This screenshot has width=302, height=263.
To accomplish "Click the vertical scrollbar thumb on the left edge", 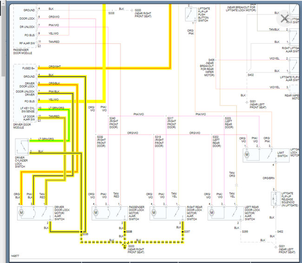I will [x=3, y=41].
